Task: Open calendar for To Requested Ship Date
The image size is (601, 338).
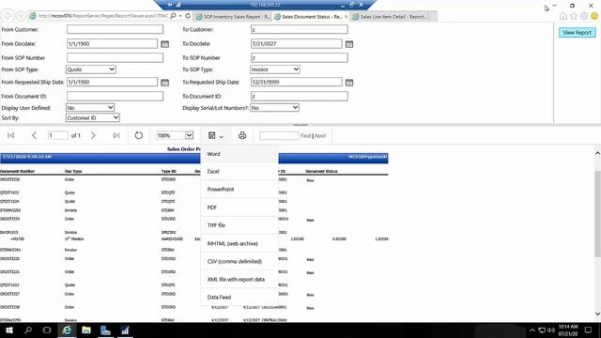Action: point(349,83)
